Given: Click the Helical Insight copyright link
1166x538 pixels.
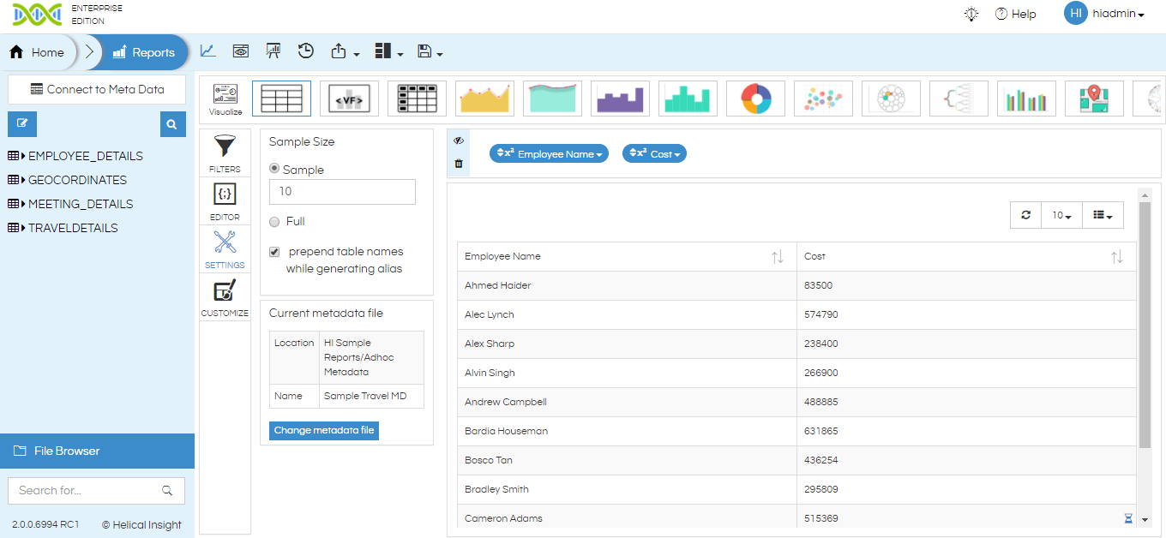Looking at the screenshot, I should [x=141, y=524].
